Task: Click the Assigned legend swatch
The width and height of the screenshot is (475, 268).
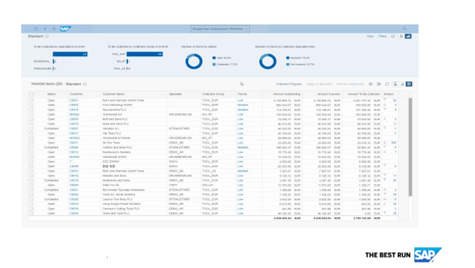Action: (288, 58)
